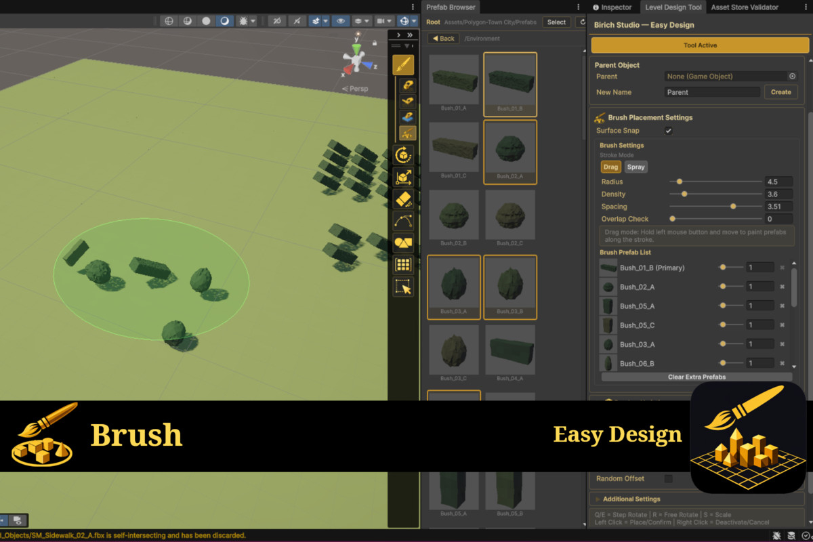
Task: Adjust the Spacing slider
Action: click(715, 207)
